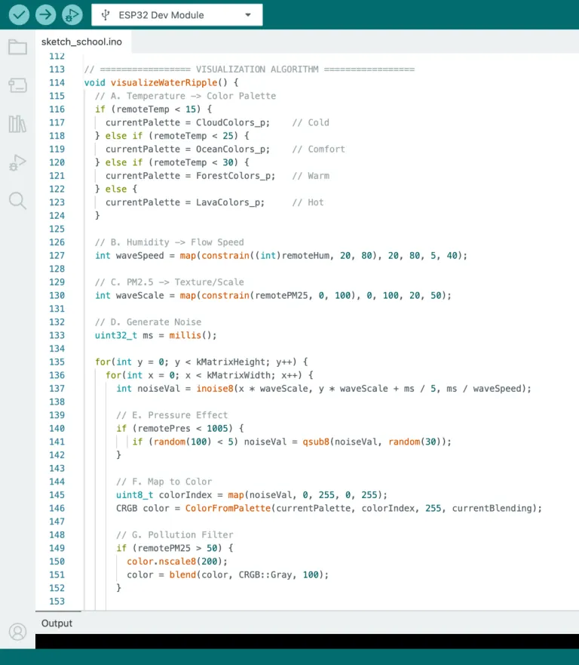
Task: Click the visualizeWaterRipple function name
Action: (164, 83)
